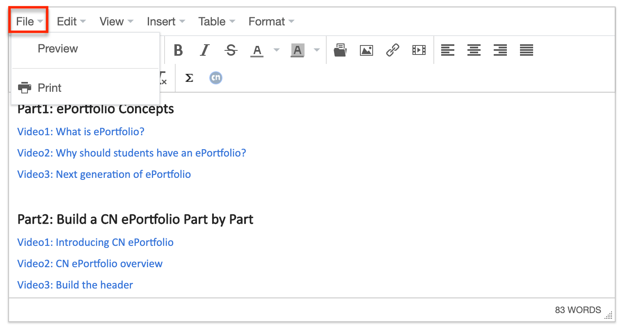The image size is (623, 327).
Task: Open the Format menu
Action: pos(271,21)
